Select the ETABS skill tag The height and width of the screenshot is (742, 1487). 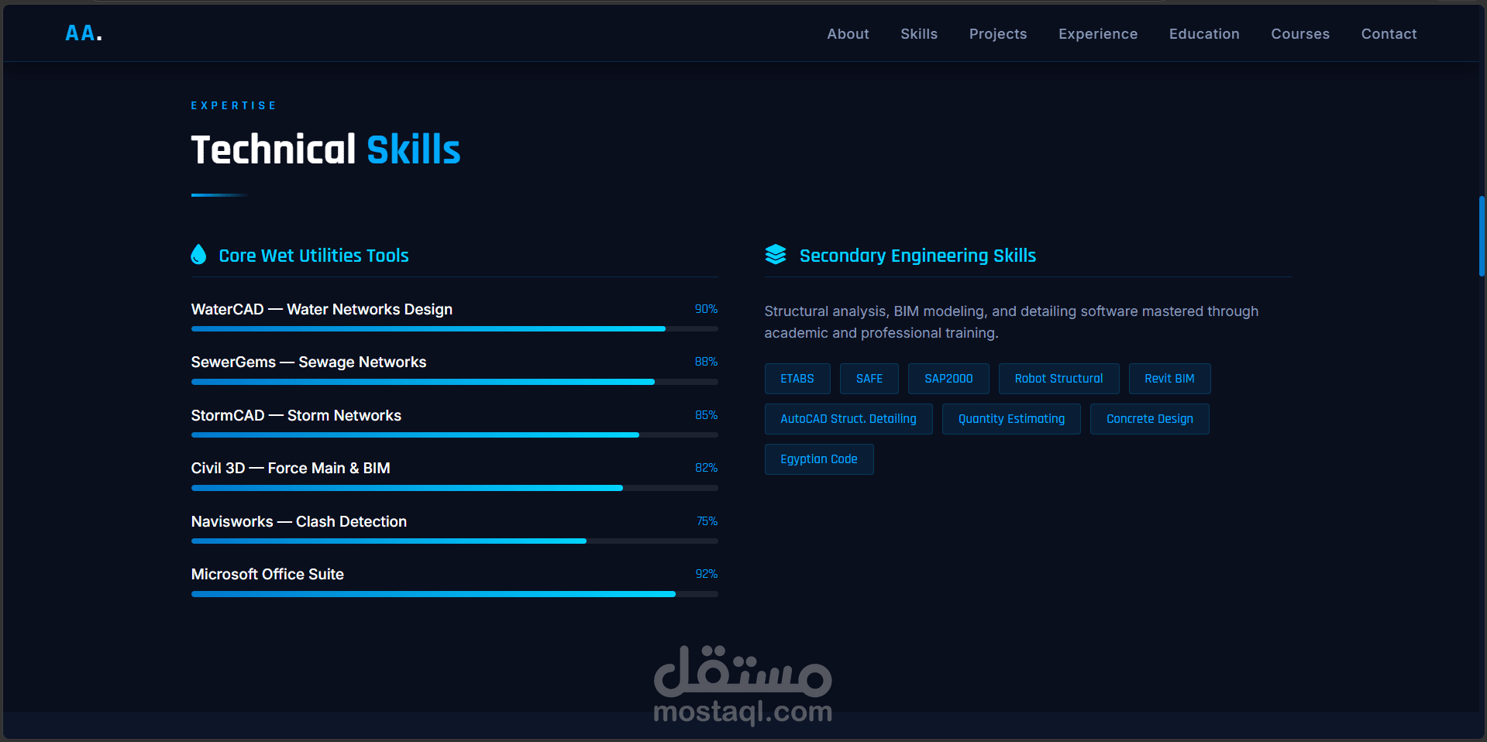click(797, 379)
